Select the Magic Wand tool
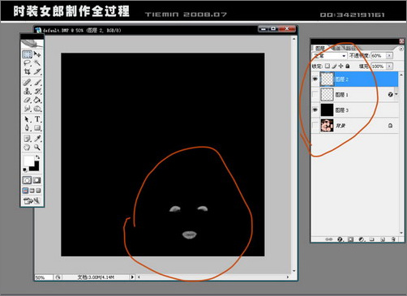Image resolution: width=407 pixels, height=296 pixels. point(37,63)
